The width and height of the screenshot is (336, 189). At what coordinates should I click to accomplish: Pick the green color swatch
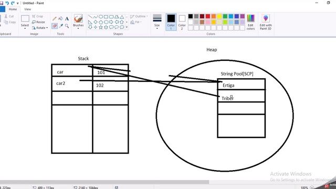coord(225,16)
